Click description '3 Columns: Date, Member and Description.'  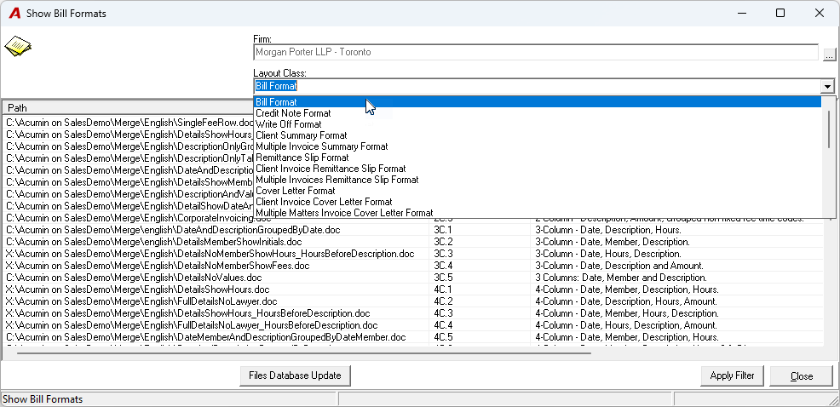coord(621,278)
